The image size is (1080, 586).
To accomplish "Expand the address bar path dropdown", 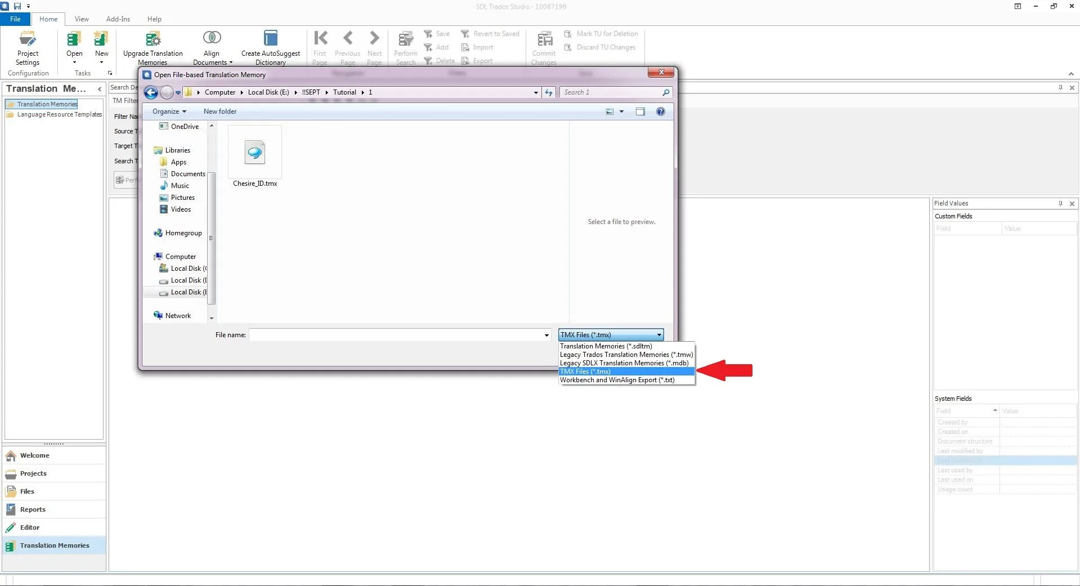I will 536,92.
